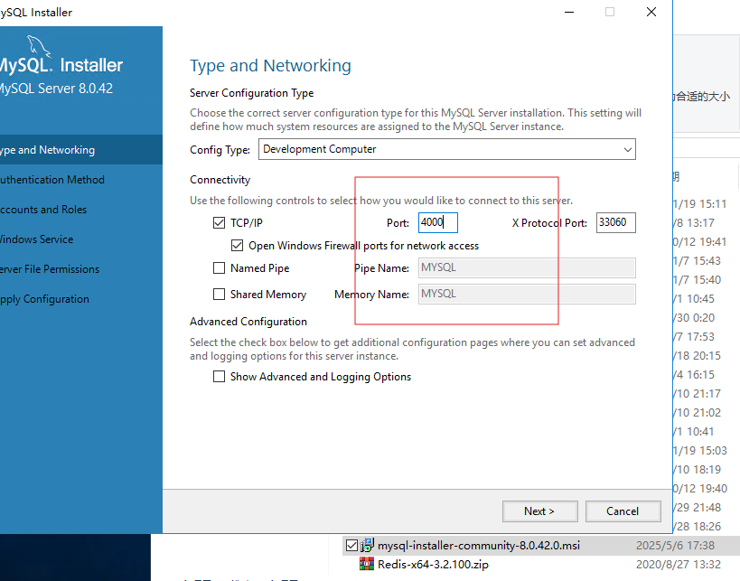Click the Connectivity section label
Image resolution: width=740 pixels, height=581 pixels.
220,180
